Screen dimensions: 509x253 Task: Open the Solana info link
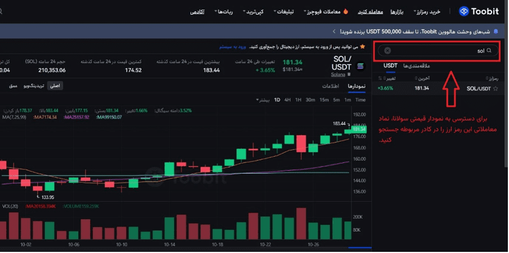[x=338, y=74]
